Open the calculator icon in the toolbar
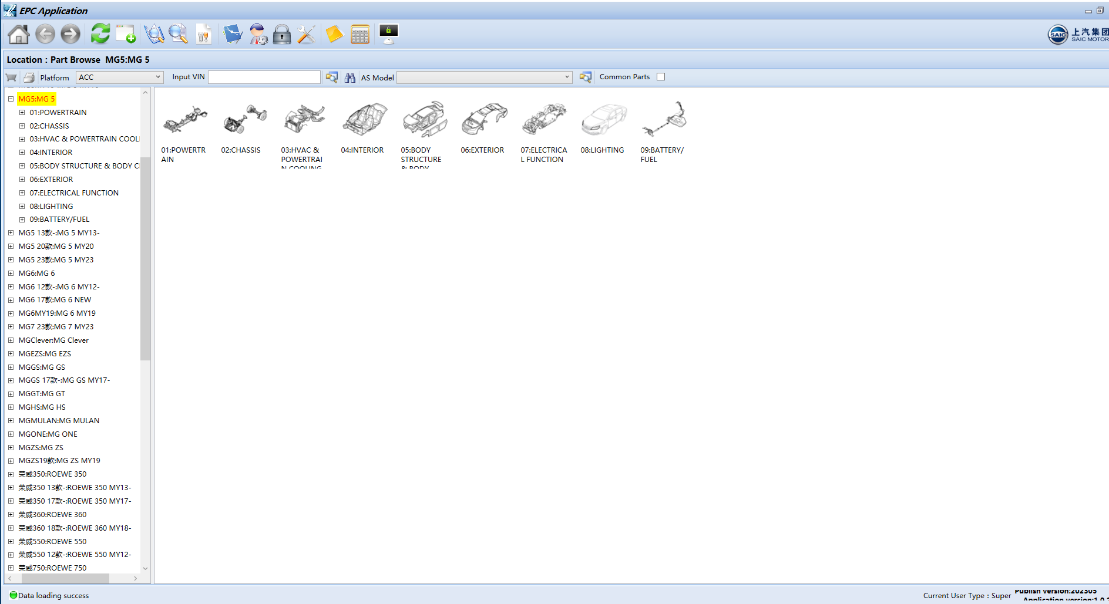The height and width of the screenshot is (604, 1109). tap(359, 35)
